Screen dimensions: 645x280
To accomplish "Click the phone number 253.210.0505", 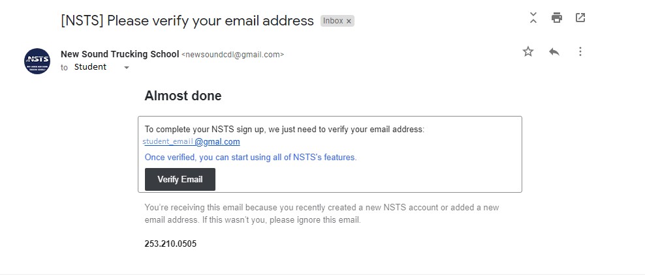I will coord(170,244).
